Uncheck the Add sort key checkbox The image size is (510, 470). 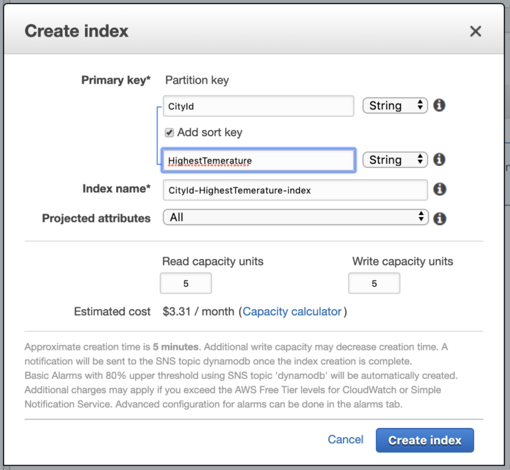tap(169, 133)
